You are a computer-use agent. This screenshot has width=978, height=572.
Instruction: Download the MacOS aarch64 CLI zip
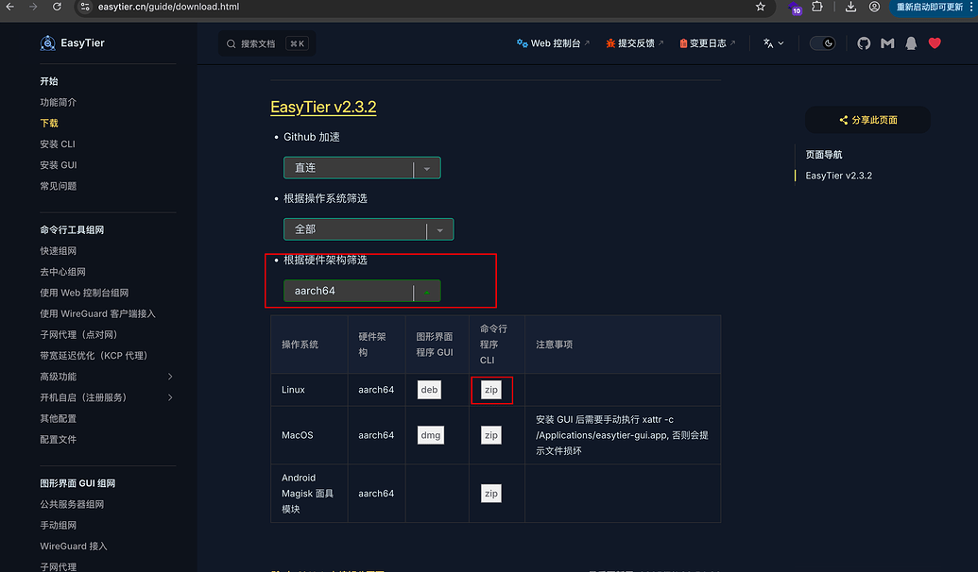pyautogui.click(x=490, y=435)
